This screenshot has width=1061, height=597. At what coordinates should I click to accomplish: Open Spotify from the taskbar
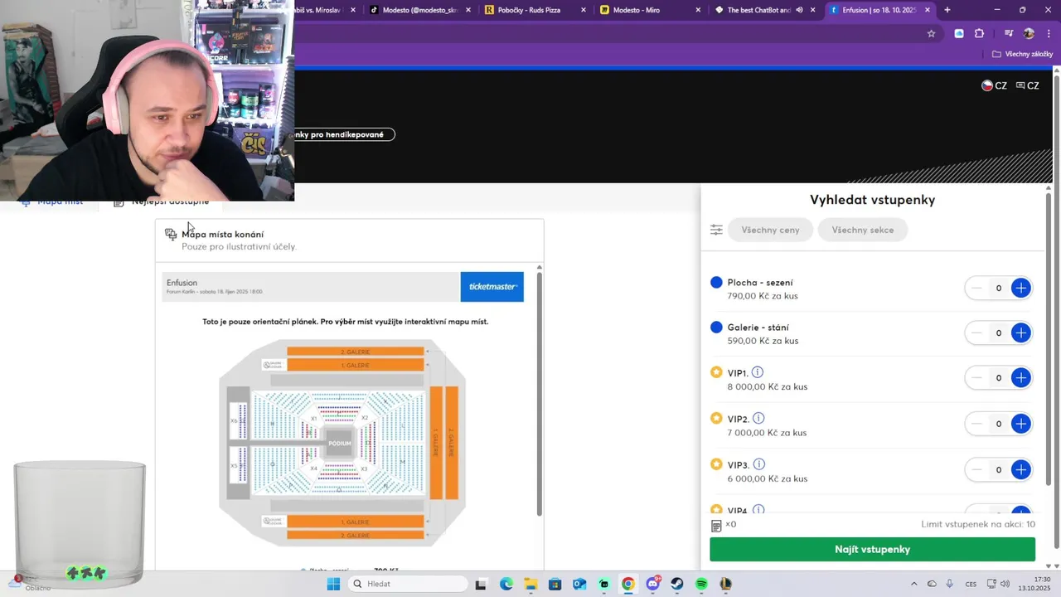tap(701, 584)
